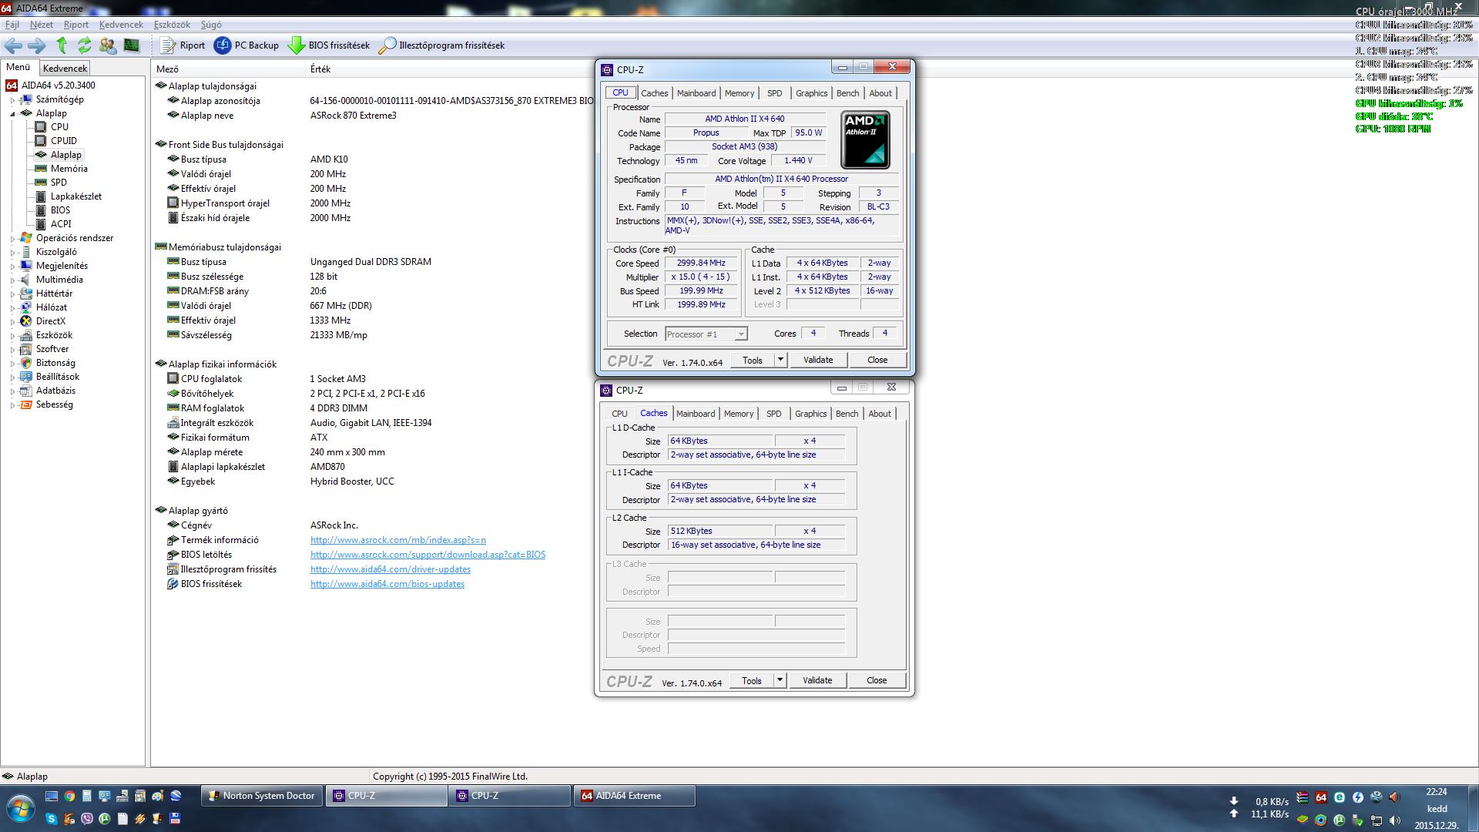Open the ASRock BIOS download link
This screenshot has height=832, width=1479.
(428, 555)
